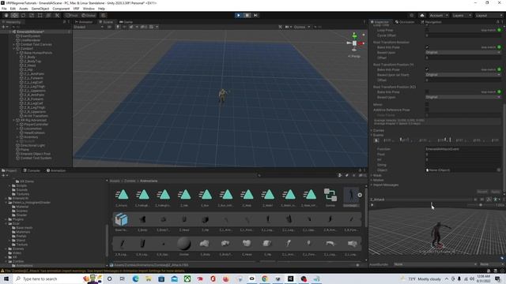
Task: Open the AssetBundle name dropdown
Action: pyautogui.click(x=435, y=264)
